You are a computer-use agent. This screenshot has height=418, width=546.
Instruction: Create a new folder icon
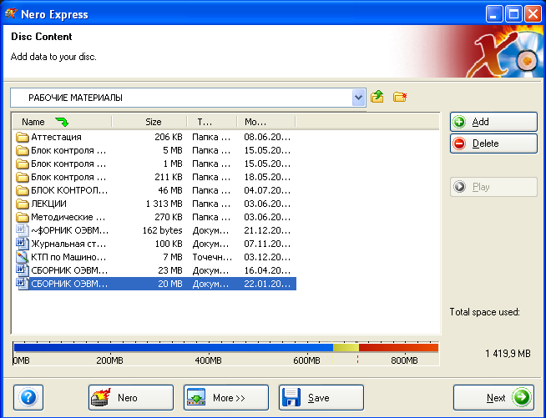coord(400,97)
